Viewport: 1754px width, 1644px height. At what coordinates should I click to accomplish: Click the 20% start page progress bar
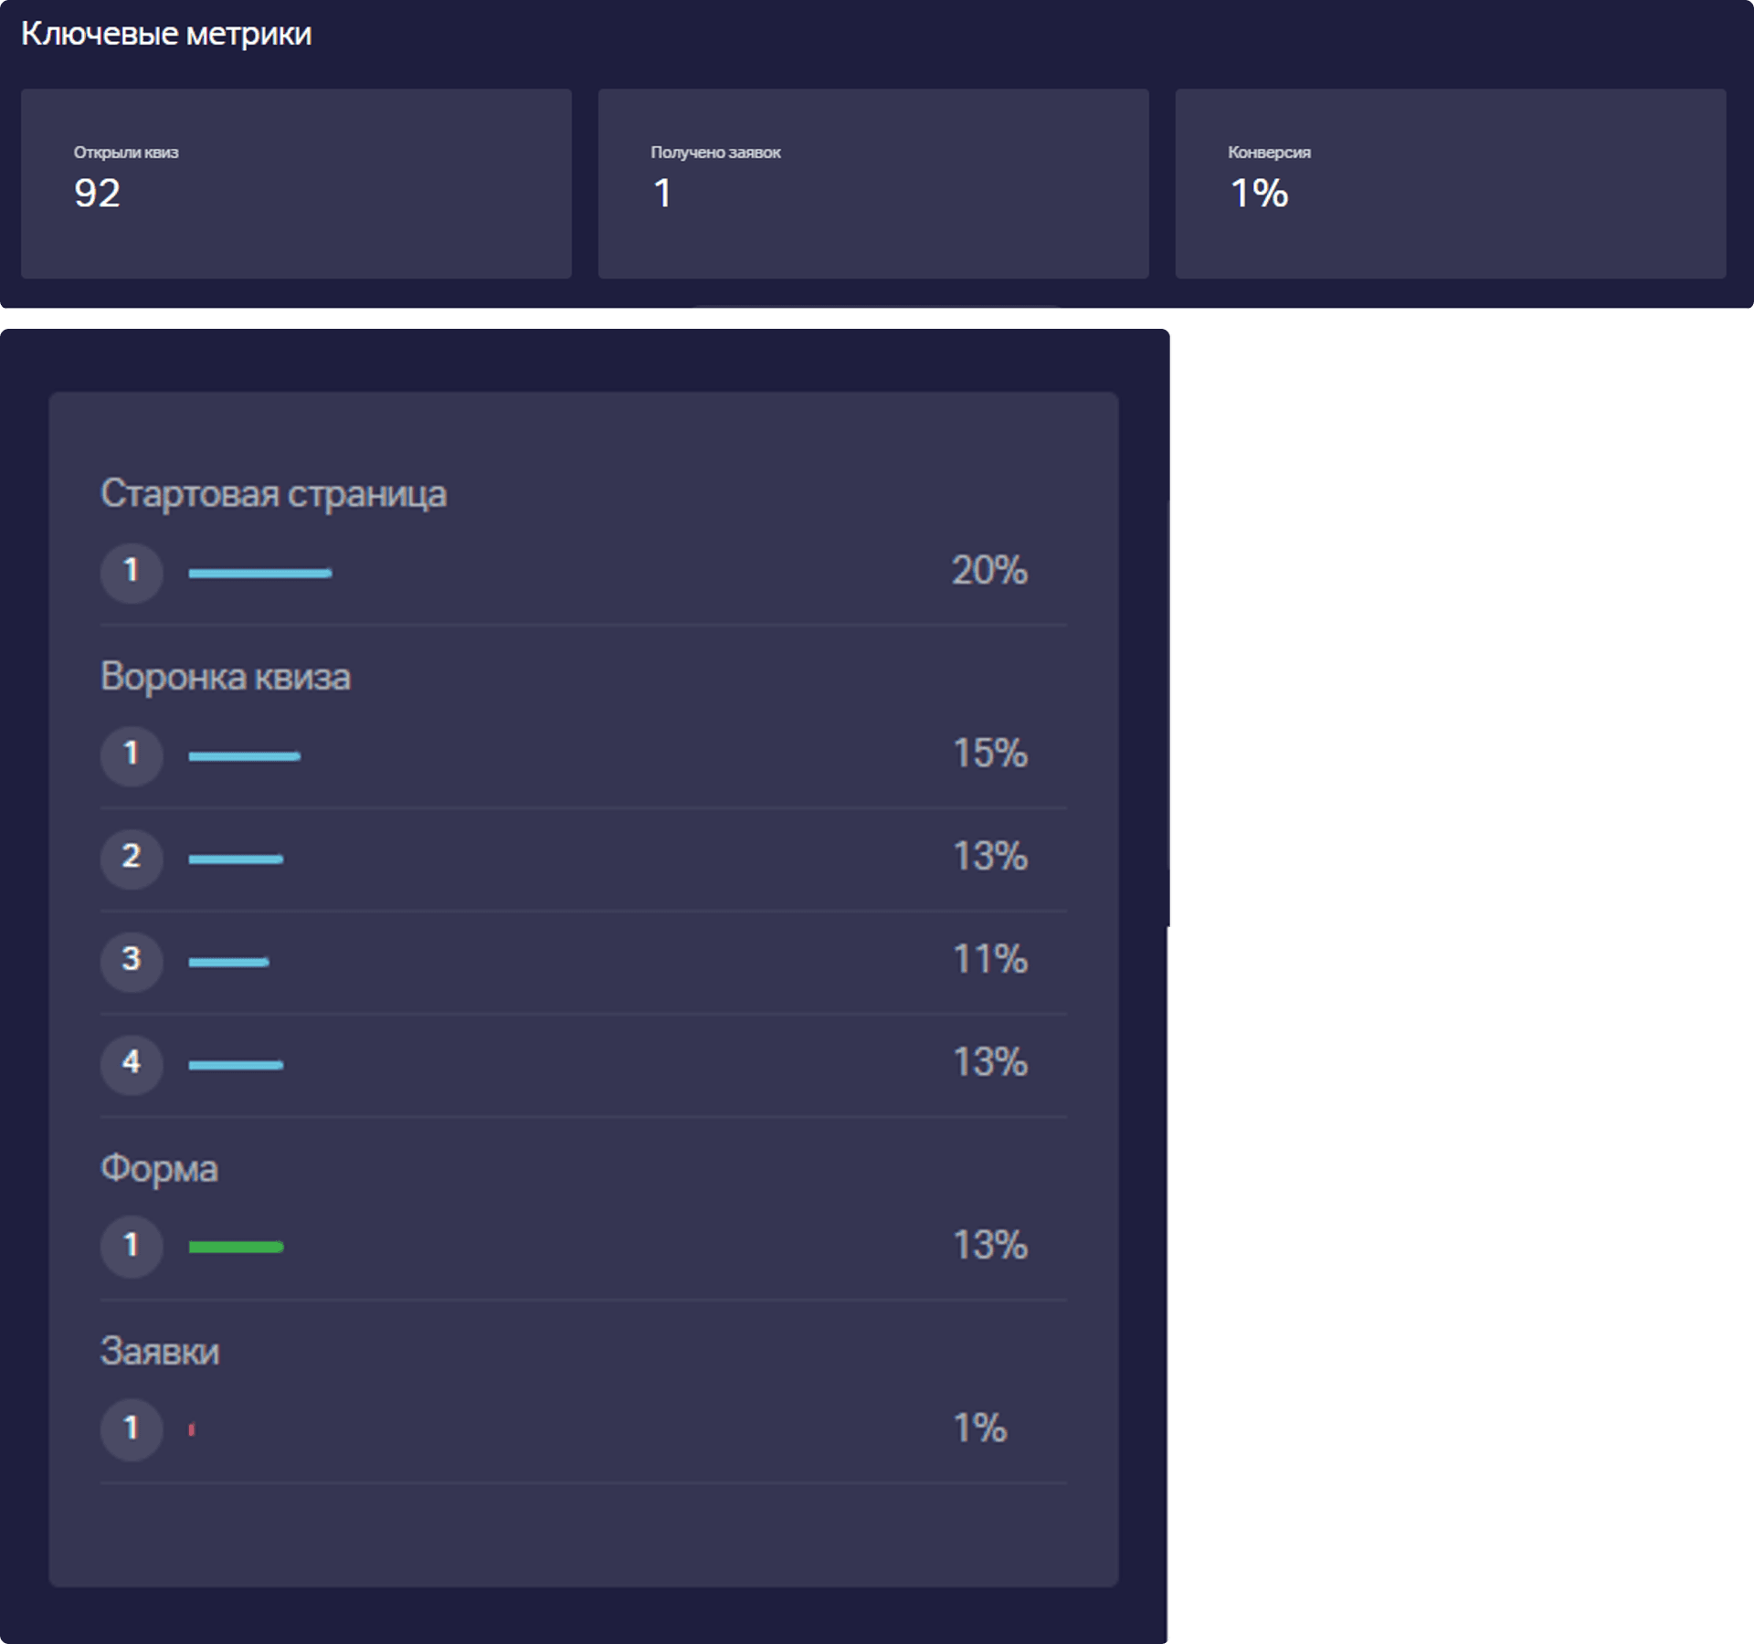coord(260,573)
